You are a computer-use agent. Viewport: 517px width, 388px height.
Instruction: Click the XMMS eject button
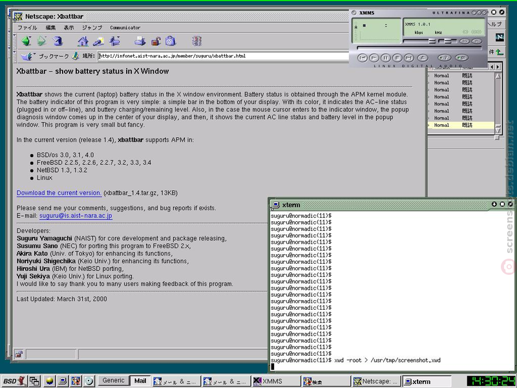[423, 58]
